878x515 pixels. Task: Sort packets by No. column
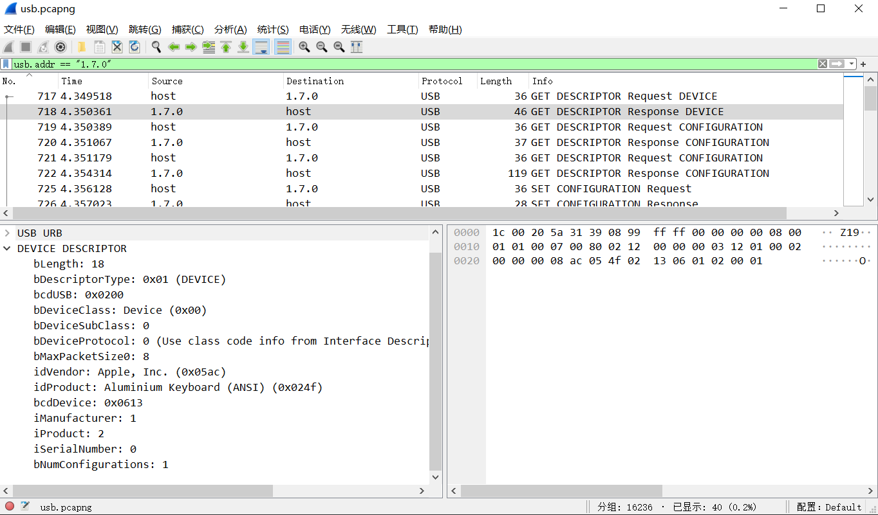click(29, 81)
